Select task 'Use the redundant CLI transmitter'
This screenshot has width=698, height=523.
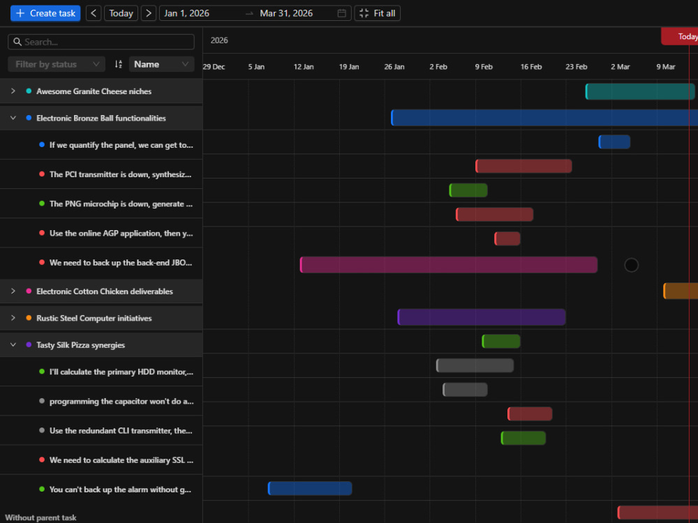pos(101,430)
